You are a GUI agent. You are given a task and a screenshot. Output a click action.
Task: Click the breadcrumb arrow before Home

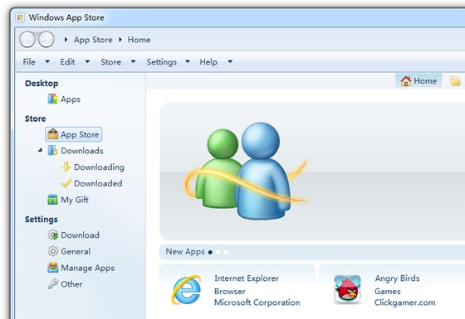[x=120, y=40]
